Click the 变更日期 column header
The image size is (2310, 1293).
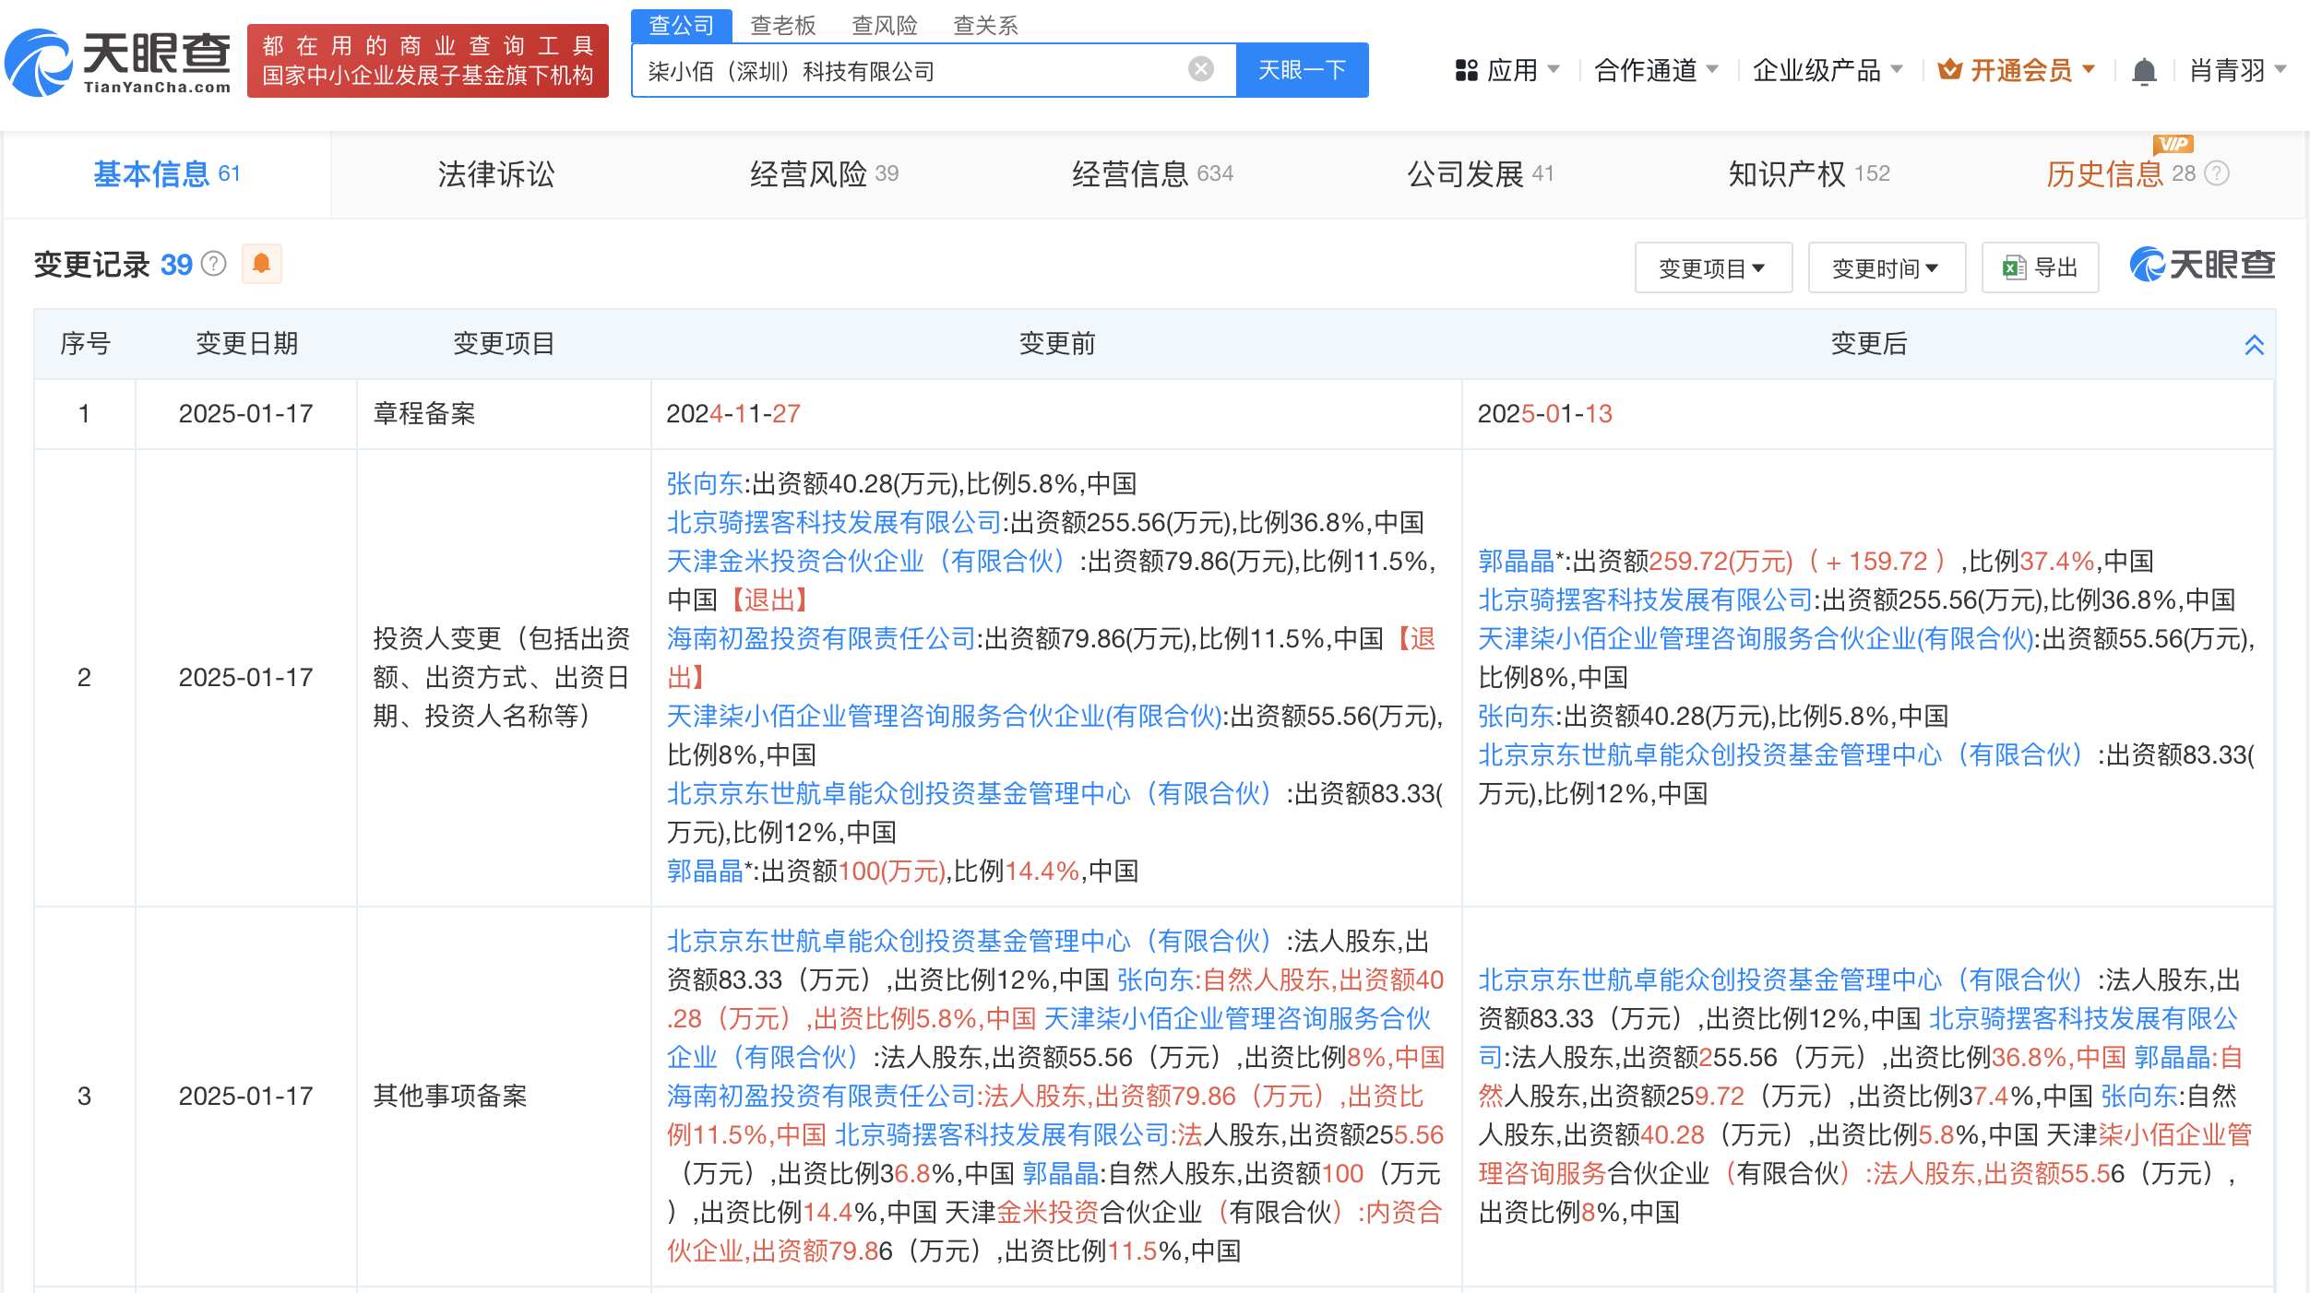(246, 344)
